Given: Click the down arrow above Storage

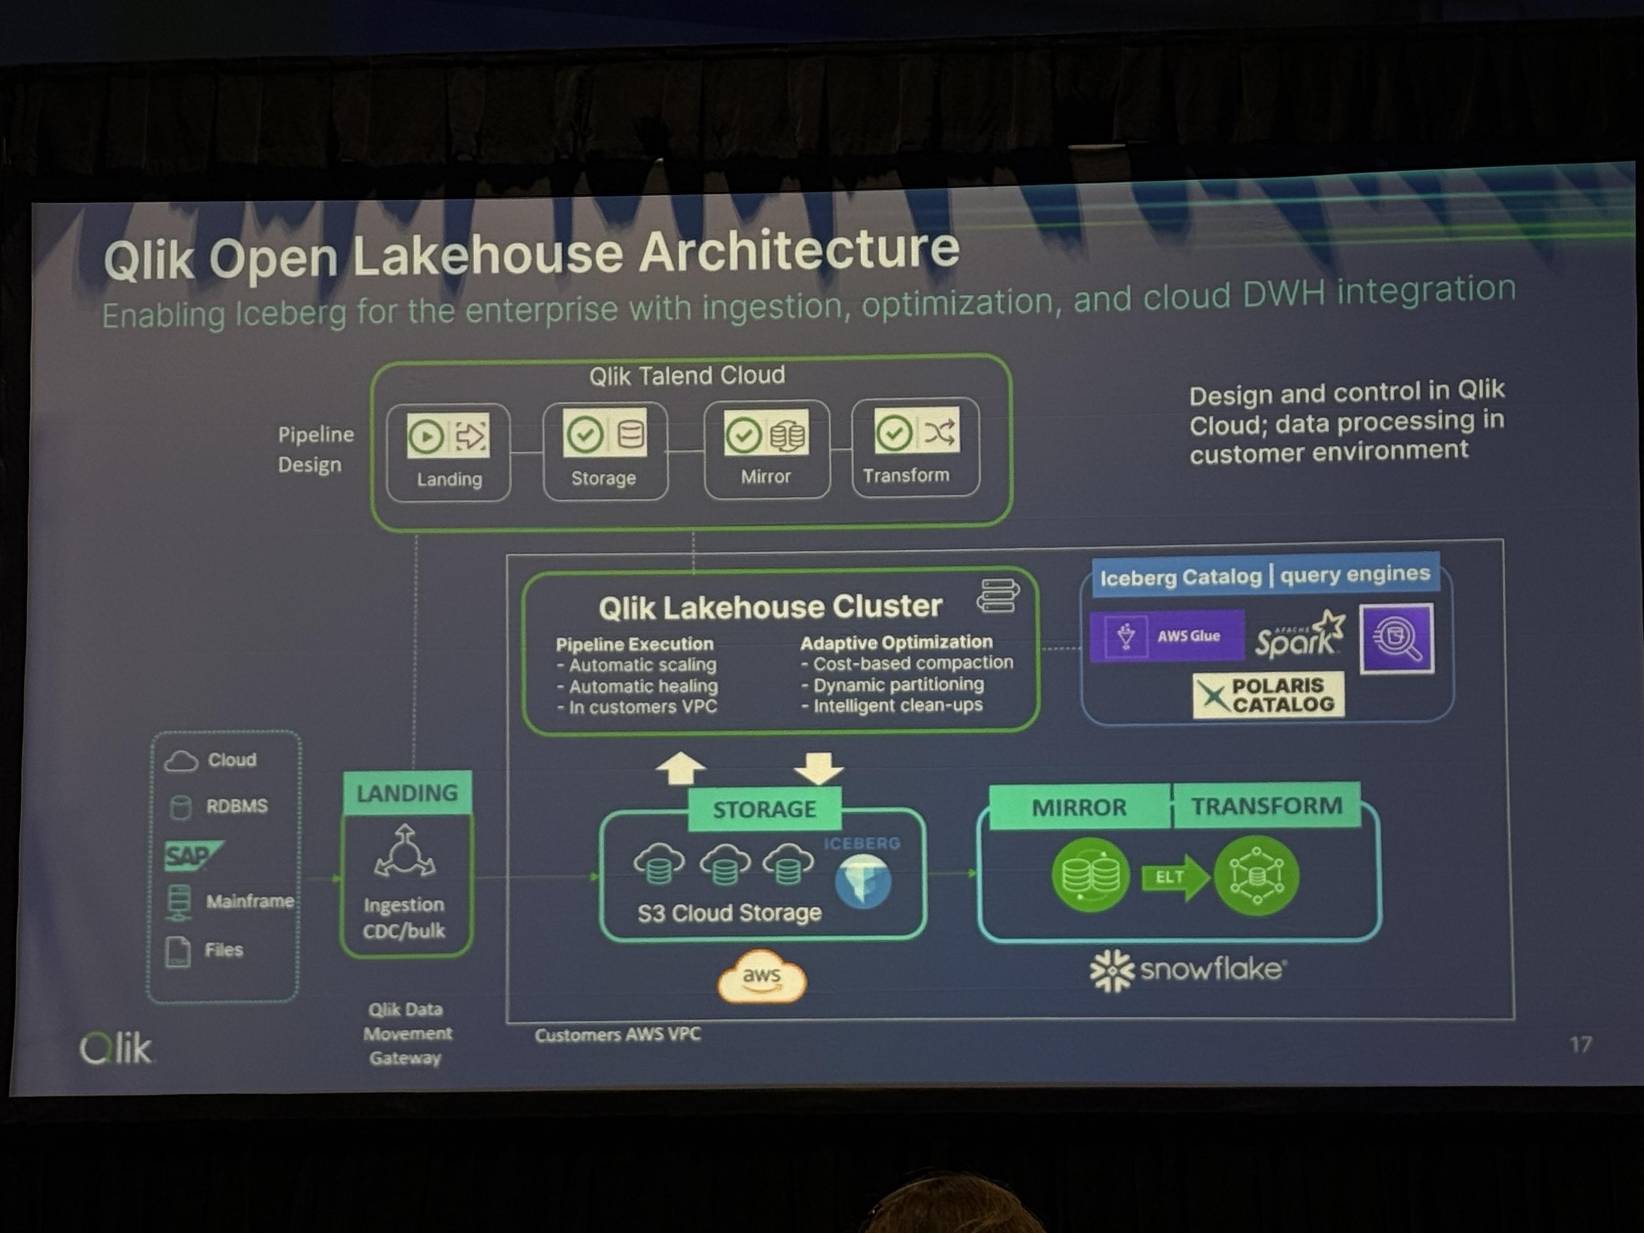Looking at the screenshot, I should [x=818, y=768].
